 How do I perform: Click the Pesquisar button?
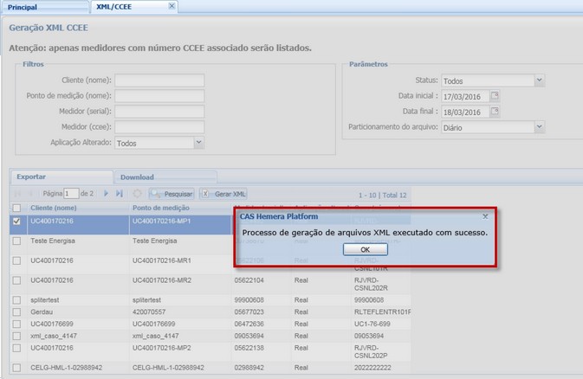[x=172, y=194]
